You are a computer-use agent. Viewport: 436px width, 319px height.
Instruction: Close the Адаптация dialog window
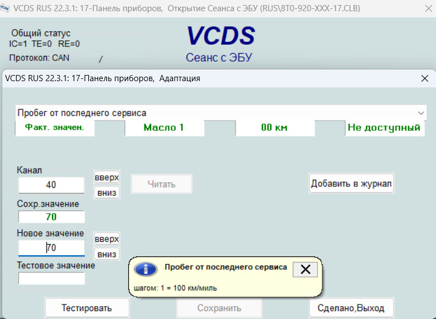425,78
